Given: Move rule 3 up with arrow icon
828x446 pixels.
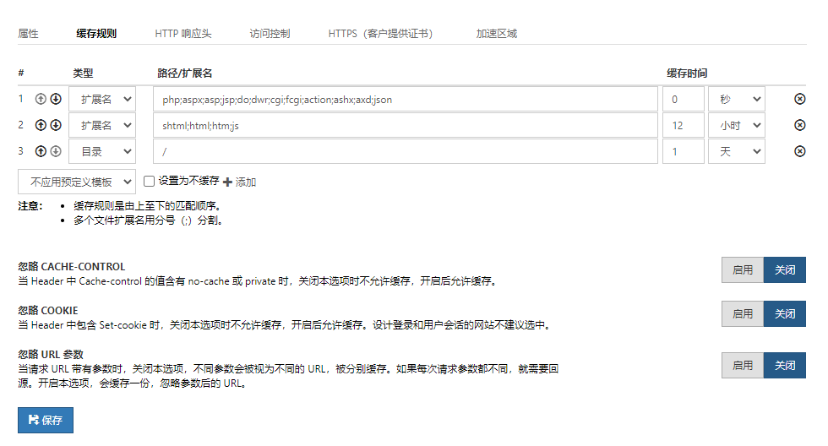Looking at the screenshot, I should point(40,151).
